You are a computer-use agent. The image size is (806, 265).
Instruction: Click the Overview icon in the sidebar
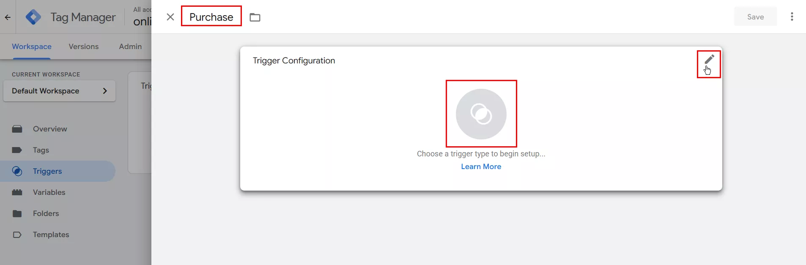coord(17,129)
